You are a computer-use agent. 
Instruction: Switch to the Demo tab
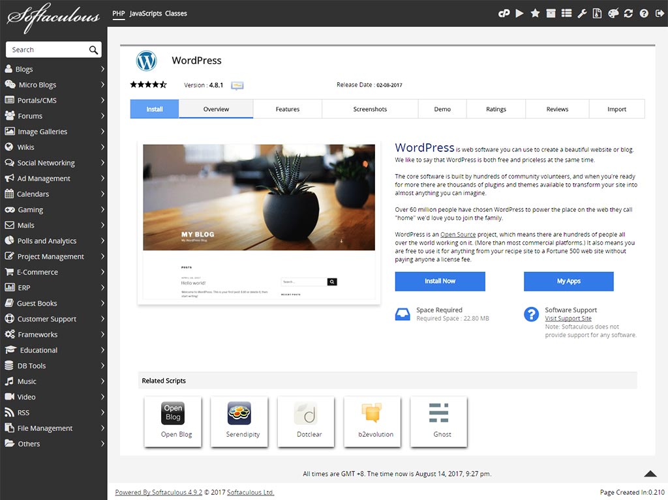pos(443,109)
